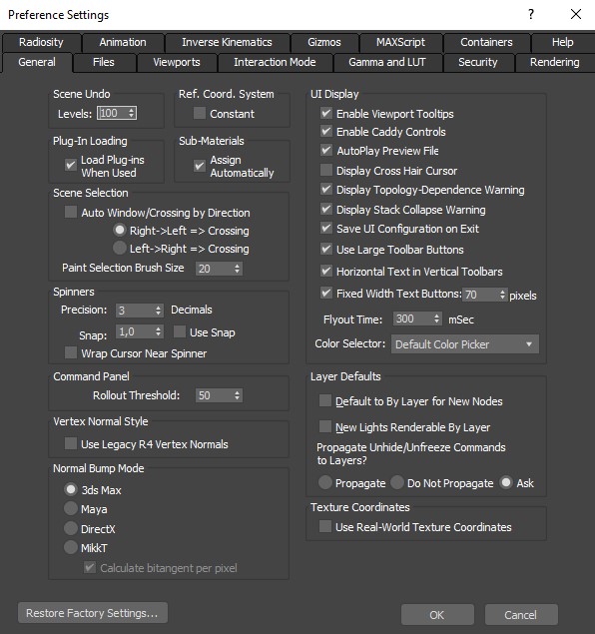Select MikkT normal bump mode
The image size is (595, 634).
pyautogui.click(x=71, y=547)
